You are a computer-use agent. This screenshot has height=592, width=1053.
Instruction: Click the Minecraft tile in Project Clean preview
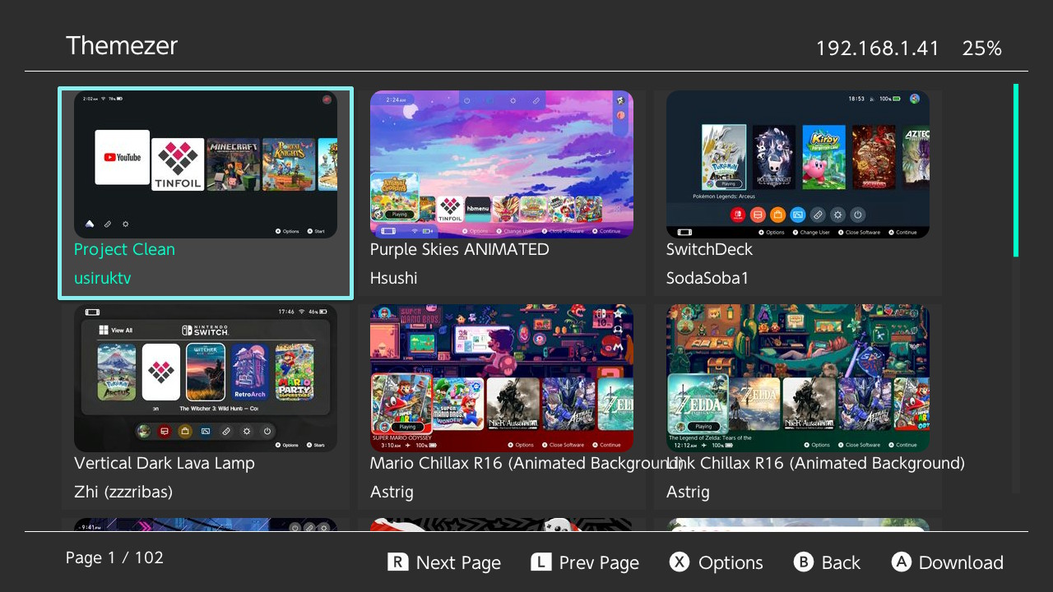coord(234,164)
